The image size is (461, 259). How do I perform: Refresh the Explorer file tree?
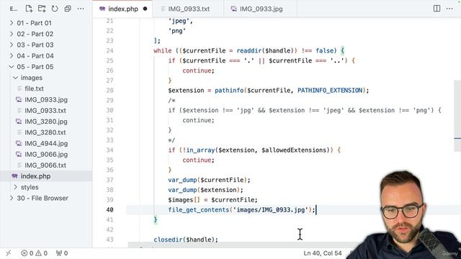(x=55, y=9)
